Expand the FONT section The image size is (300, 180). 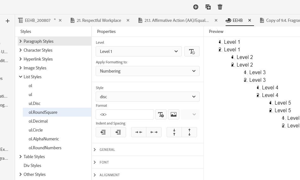pyautogui.click(x=104, y=162)
